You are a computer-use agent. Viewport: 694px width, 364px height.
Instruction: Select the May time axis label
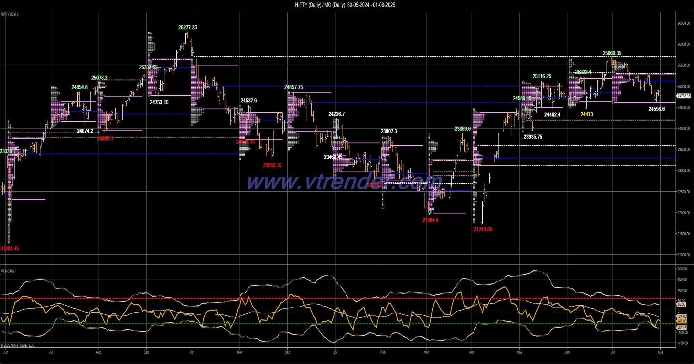(519, 352)
